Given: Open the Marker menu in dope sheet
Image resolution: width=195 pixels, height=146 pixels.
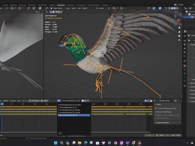Looking at the screenshot, I should pyautogui.click(x=6, y=101).
